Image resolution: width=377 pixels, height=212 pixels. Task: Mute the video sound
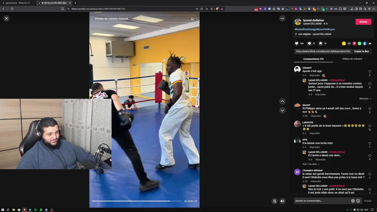[282, 201]
